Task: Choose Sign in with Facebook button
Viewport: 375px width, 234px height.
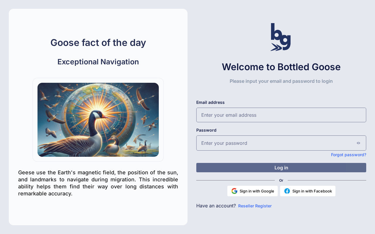Action: pyautogui.click(x=308, y=191)
